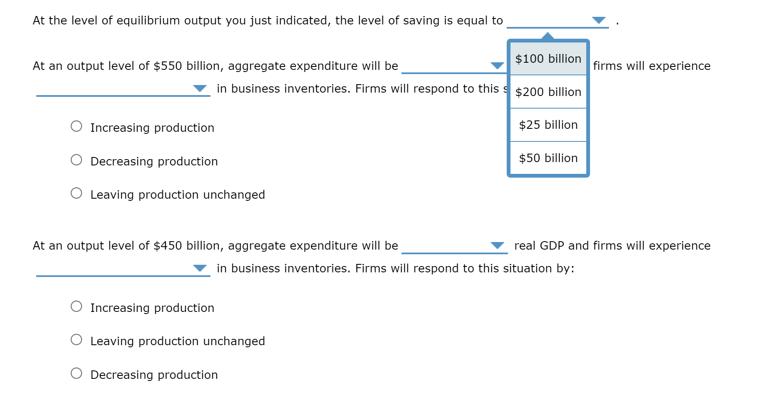
Task: Open the first business inventories dropdown
Action: tap(199, 88)
